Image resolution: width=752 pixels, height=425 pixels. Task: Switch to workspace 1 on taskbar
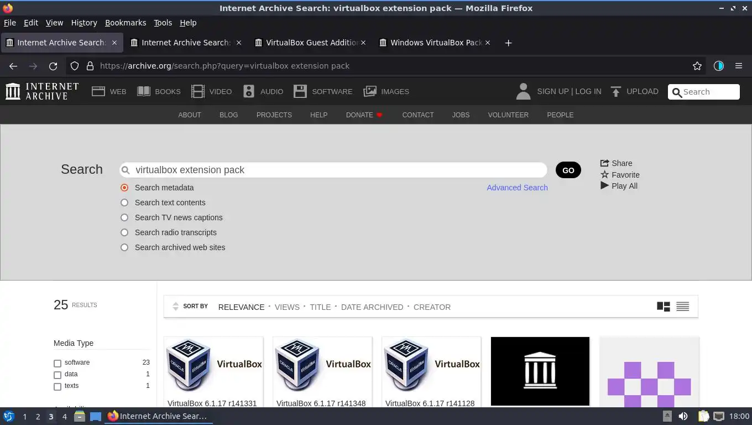[24, 416]
